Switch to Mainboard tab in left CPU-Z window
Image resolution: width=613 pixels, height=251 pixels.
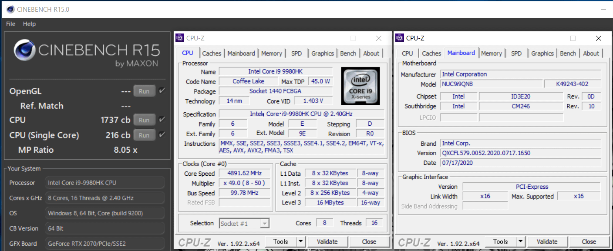click(x=241, y=54)
